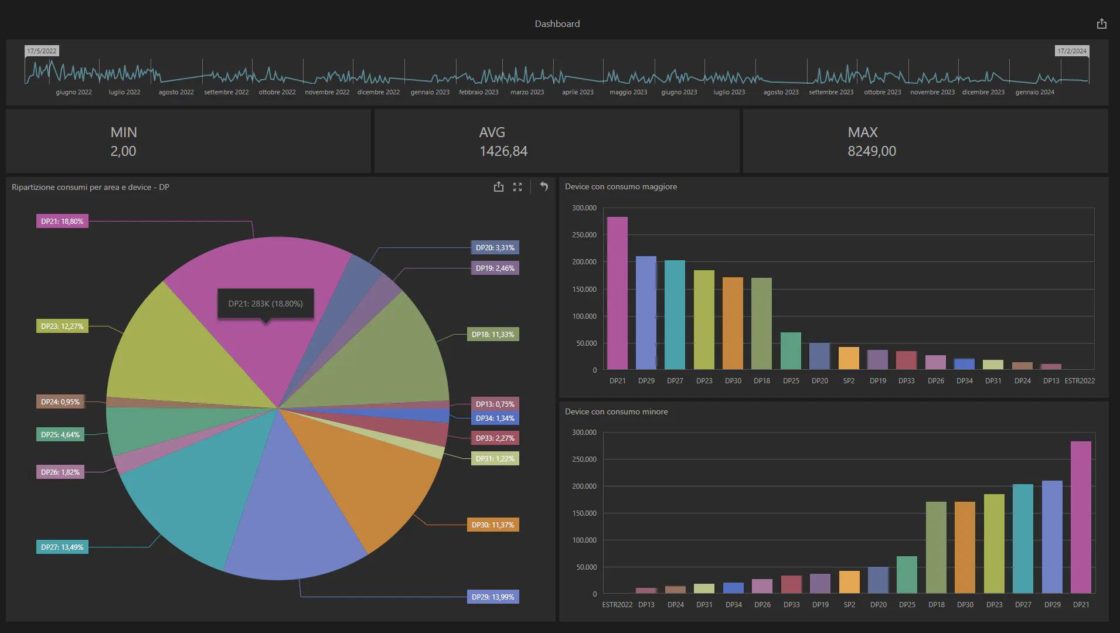1120x633 pixels.
Task: Click the DP19: 2,46% pie label
Action: coord(495,268)
